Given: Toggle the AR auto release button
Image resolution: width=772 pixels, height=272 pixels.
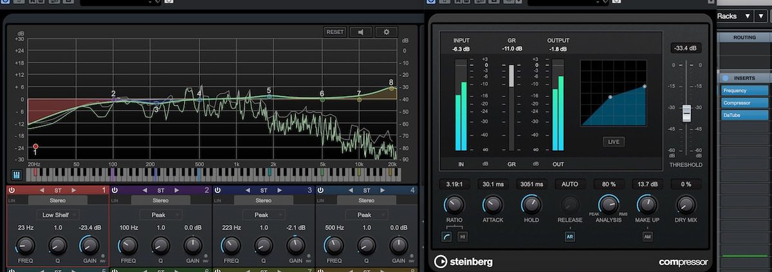Looking at the screenshot, I should coord(569,236).
